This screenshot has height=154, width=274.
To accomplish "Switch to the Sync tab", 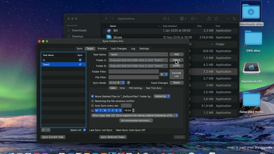I will pyautogui.click(x=80, y=49).
